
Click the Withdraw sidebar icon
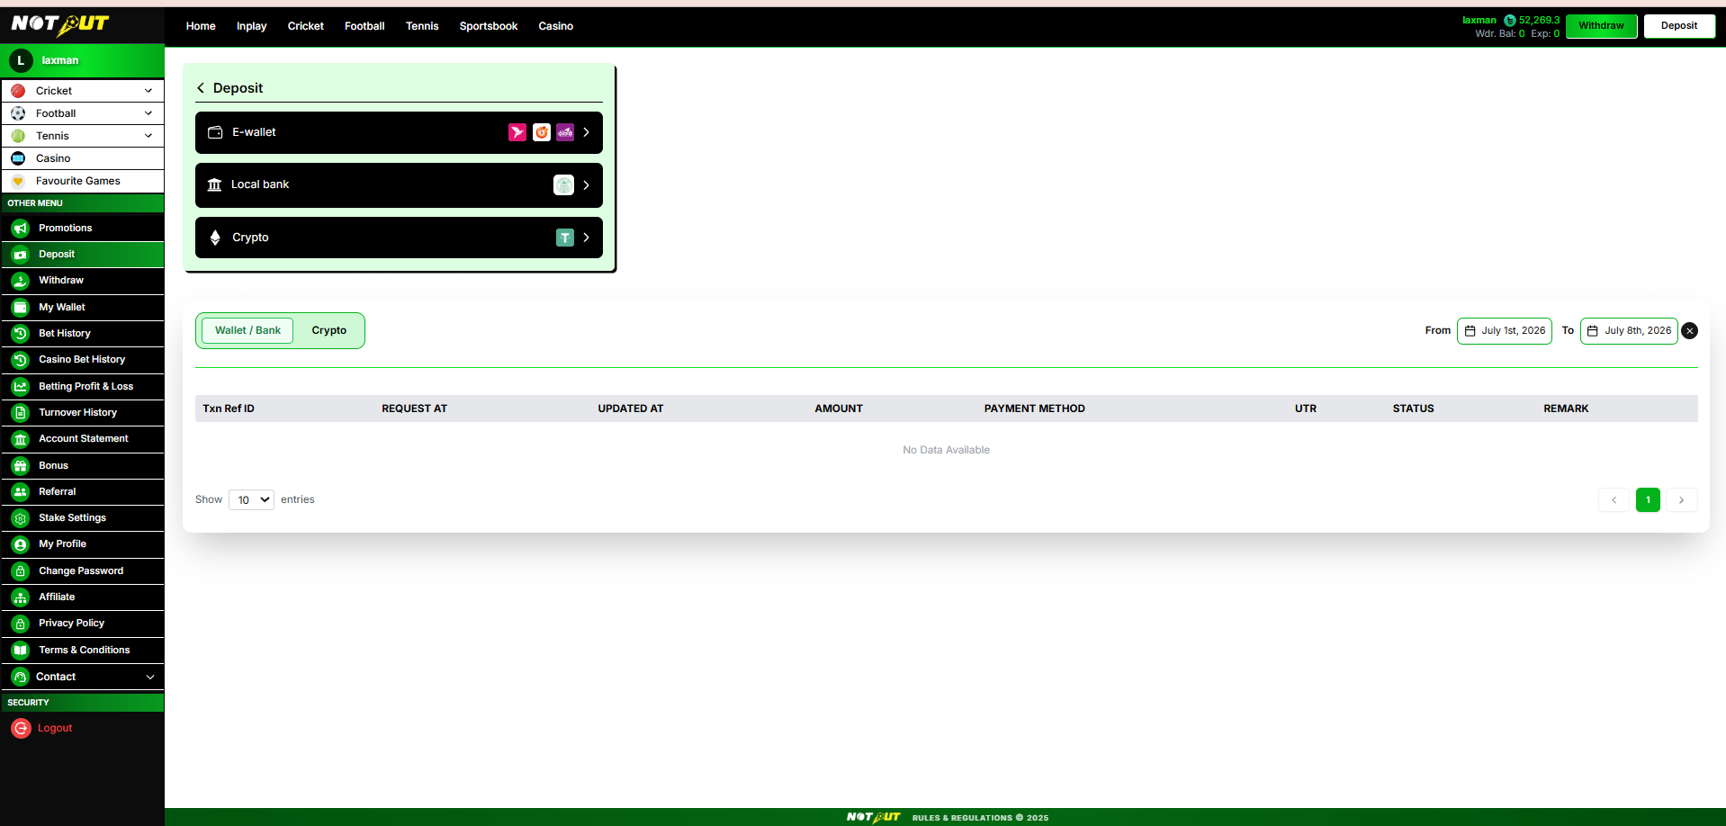point(21,281)
